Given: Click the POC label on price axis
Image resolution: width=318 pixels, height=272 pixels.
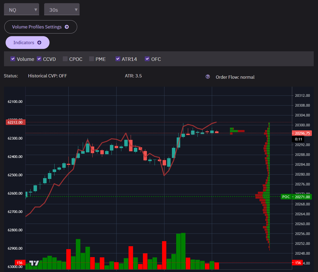Looking at the screenshot, I should coord(286,197).
